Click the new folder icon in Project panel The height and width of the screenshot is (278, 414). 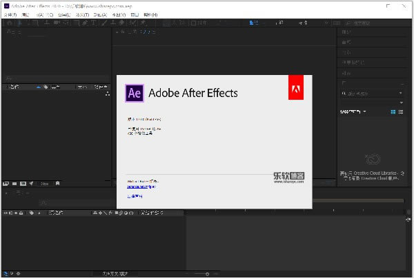(x=14, y=184)
